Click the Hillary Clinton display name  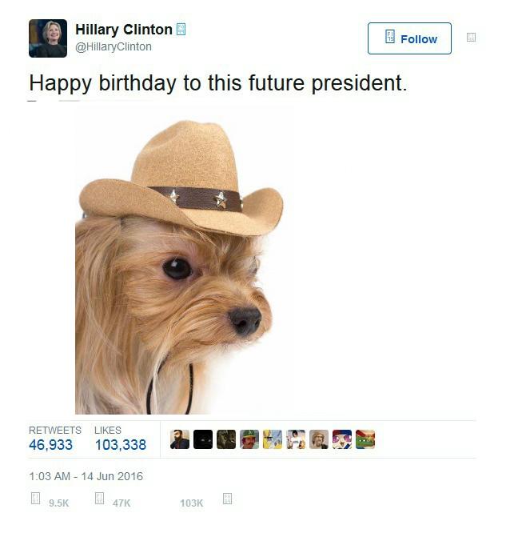124,30
